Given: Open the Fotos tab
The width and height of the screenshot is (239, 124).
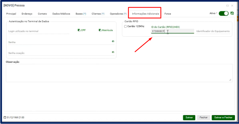Looking at the screenshot, I should 168,14.
